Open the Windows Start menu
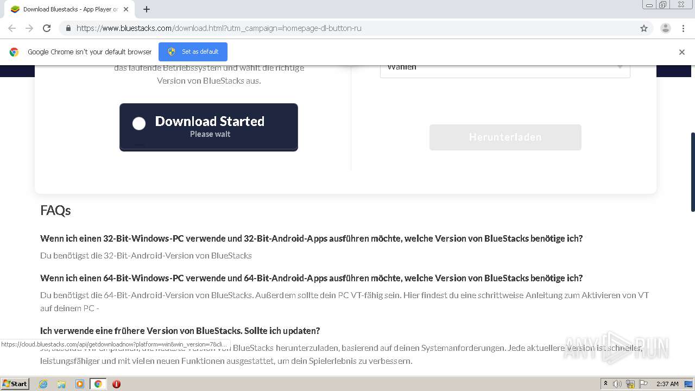Screen dimensions: 695x391 (15, 384)
